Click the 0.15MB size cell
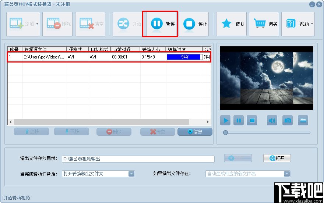 148,57
